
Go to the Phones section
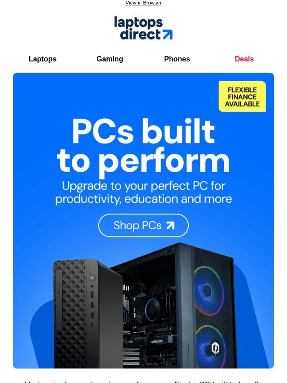[x=177, y=59]
